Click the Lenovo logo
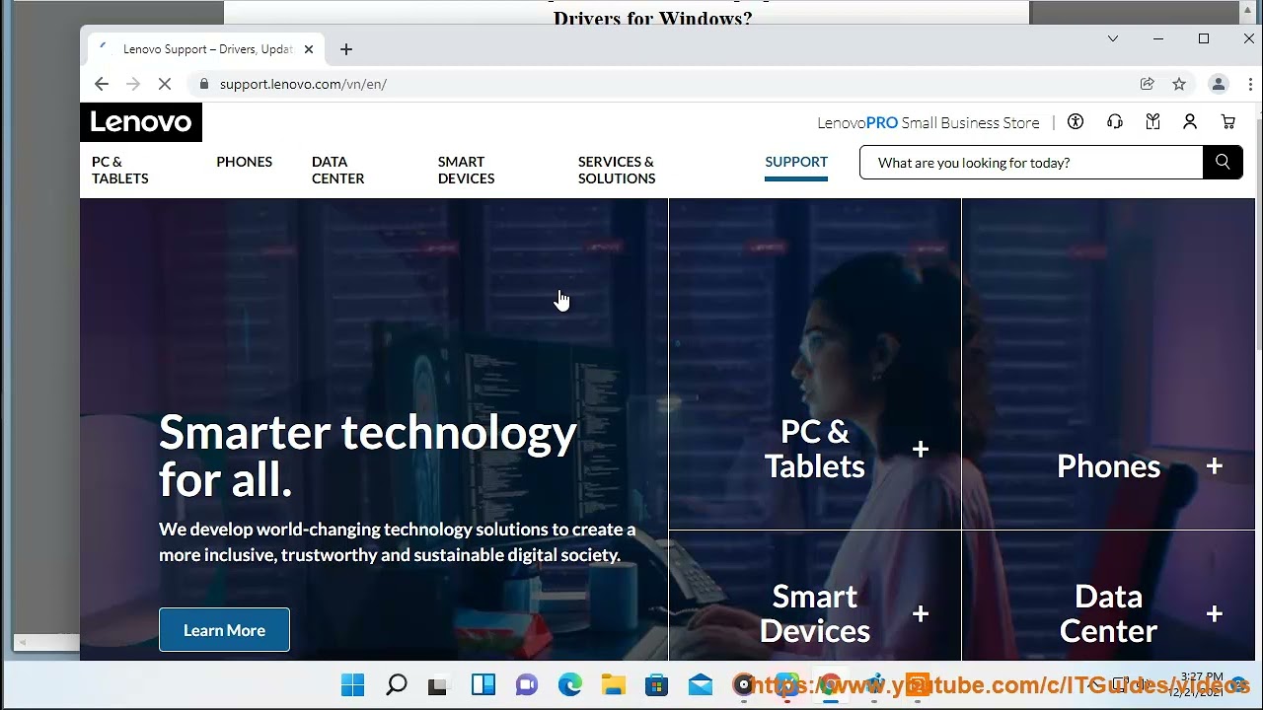Image resolution: width=1263 pixels, height=710 pixels. click(141, 122)
